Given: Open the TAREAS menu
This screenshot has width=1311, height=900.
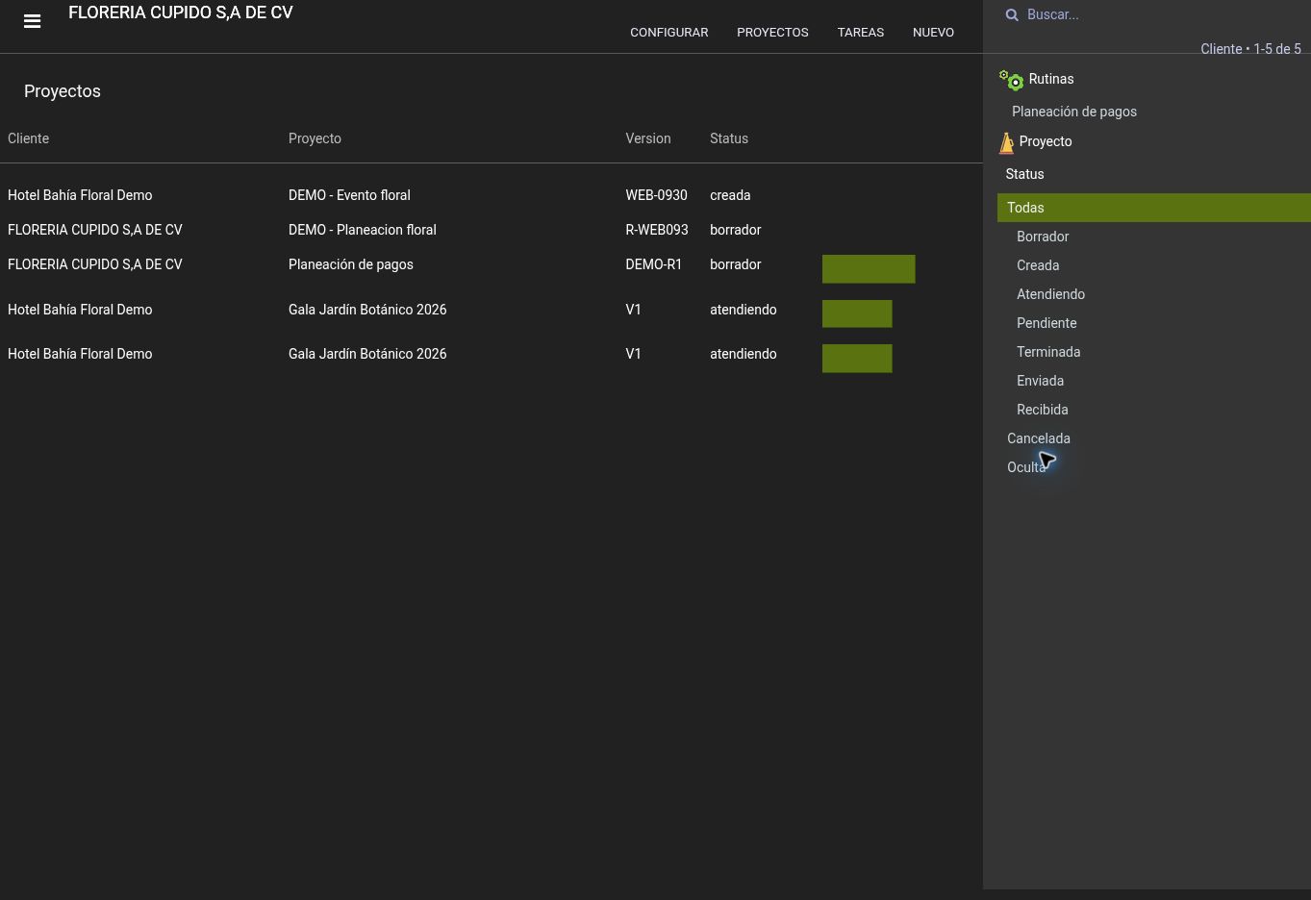Looking at the screenshot, I should point(861,33).
